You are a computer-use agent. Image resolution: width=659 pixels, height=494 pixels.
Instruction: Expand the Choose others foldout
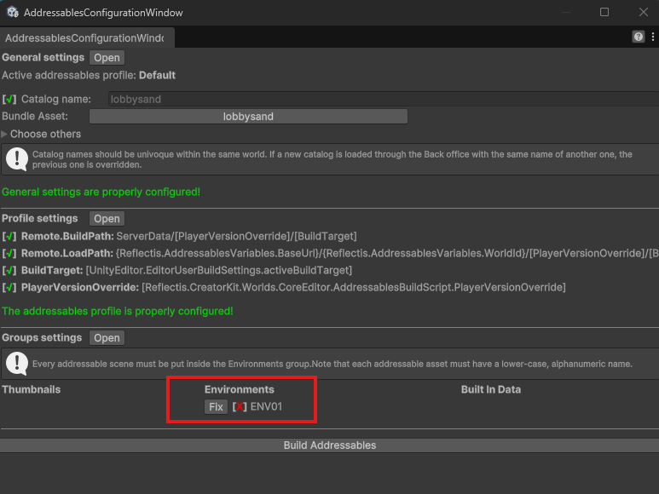point(4,134)
